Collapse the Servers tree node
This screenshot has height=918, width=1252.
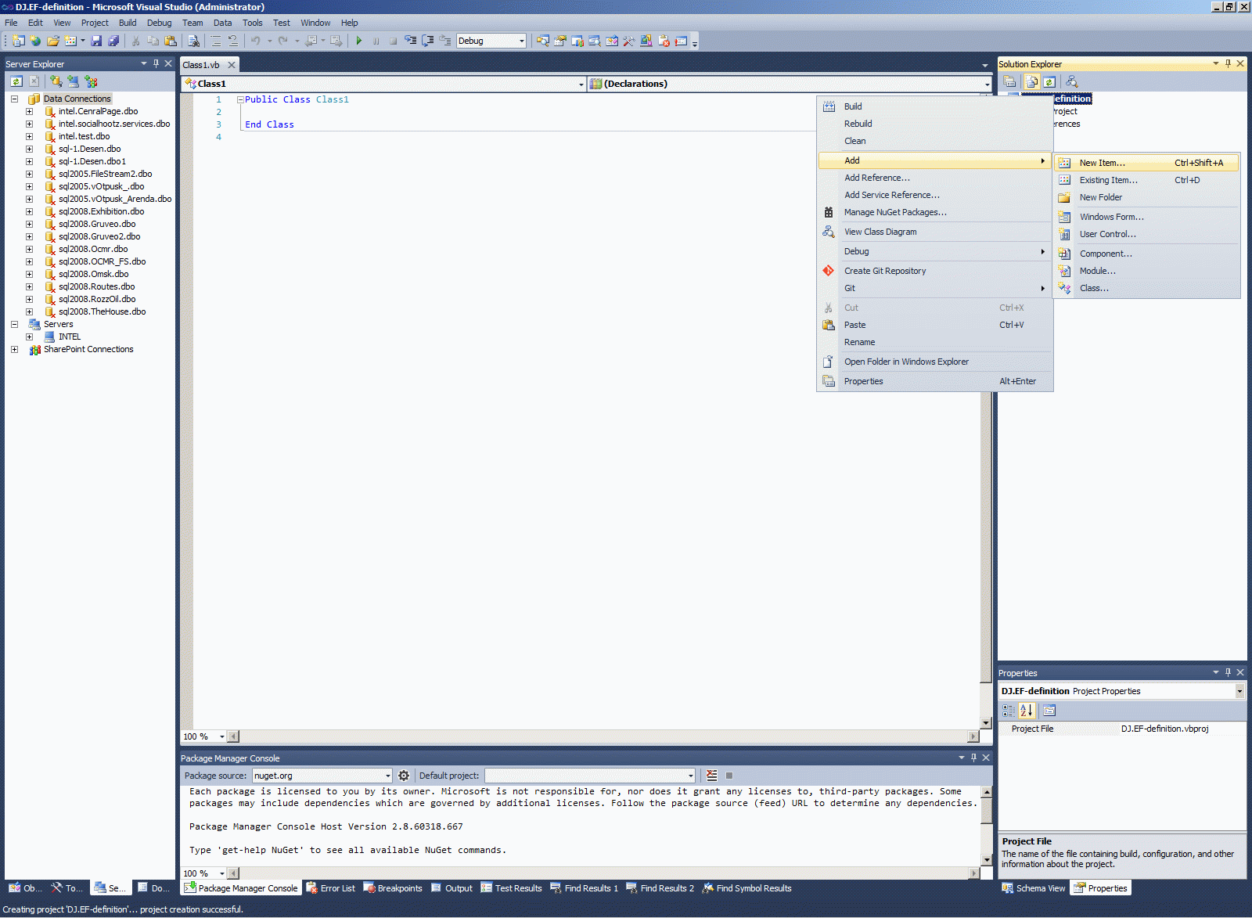click(x=14, y=324)
